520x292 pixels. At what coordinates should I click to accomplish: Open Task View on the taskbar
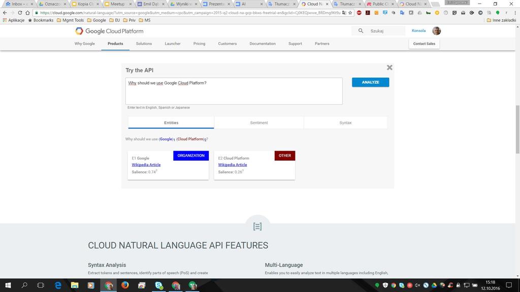coord(41,285)
